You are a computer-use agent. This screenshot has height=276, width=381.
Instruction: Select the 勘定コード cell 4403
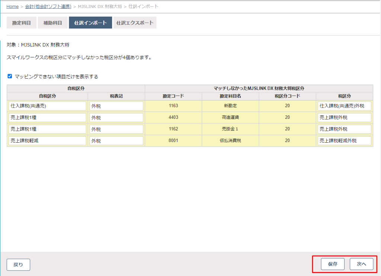[173, 117]
